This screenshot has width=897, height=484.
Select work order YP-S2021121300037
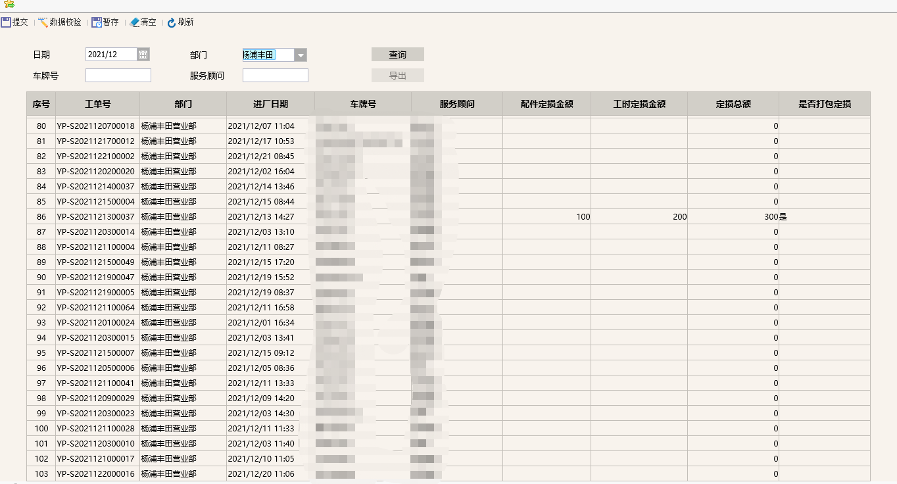point(95,217)
